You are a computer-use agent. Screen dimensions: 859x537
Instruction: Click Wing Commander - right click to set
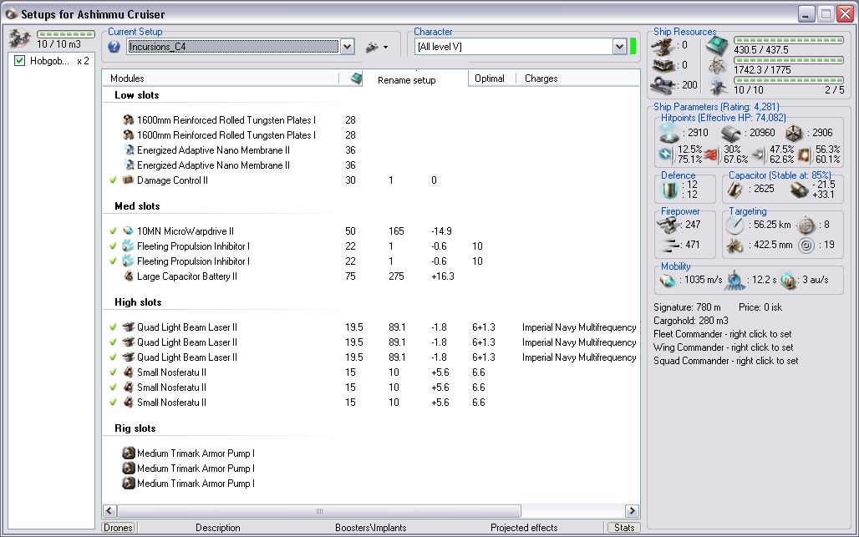tap(723, 347)
